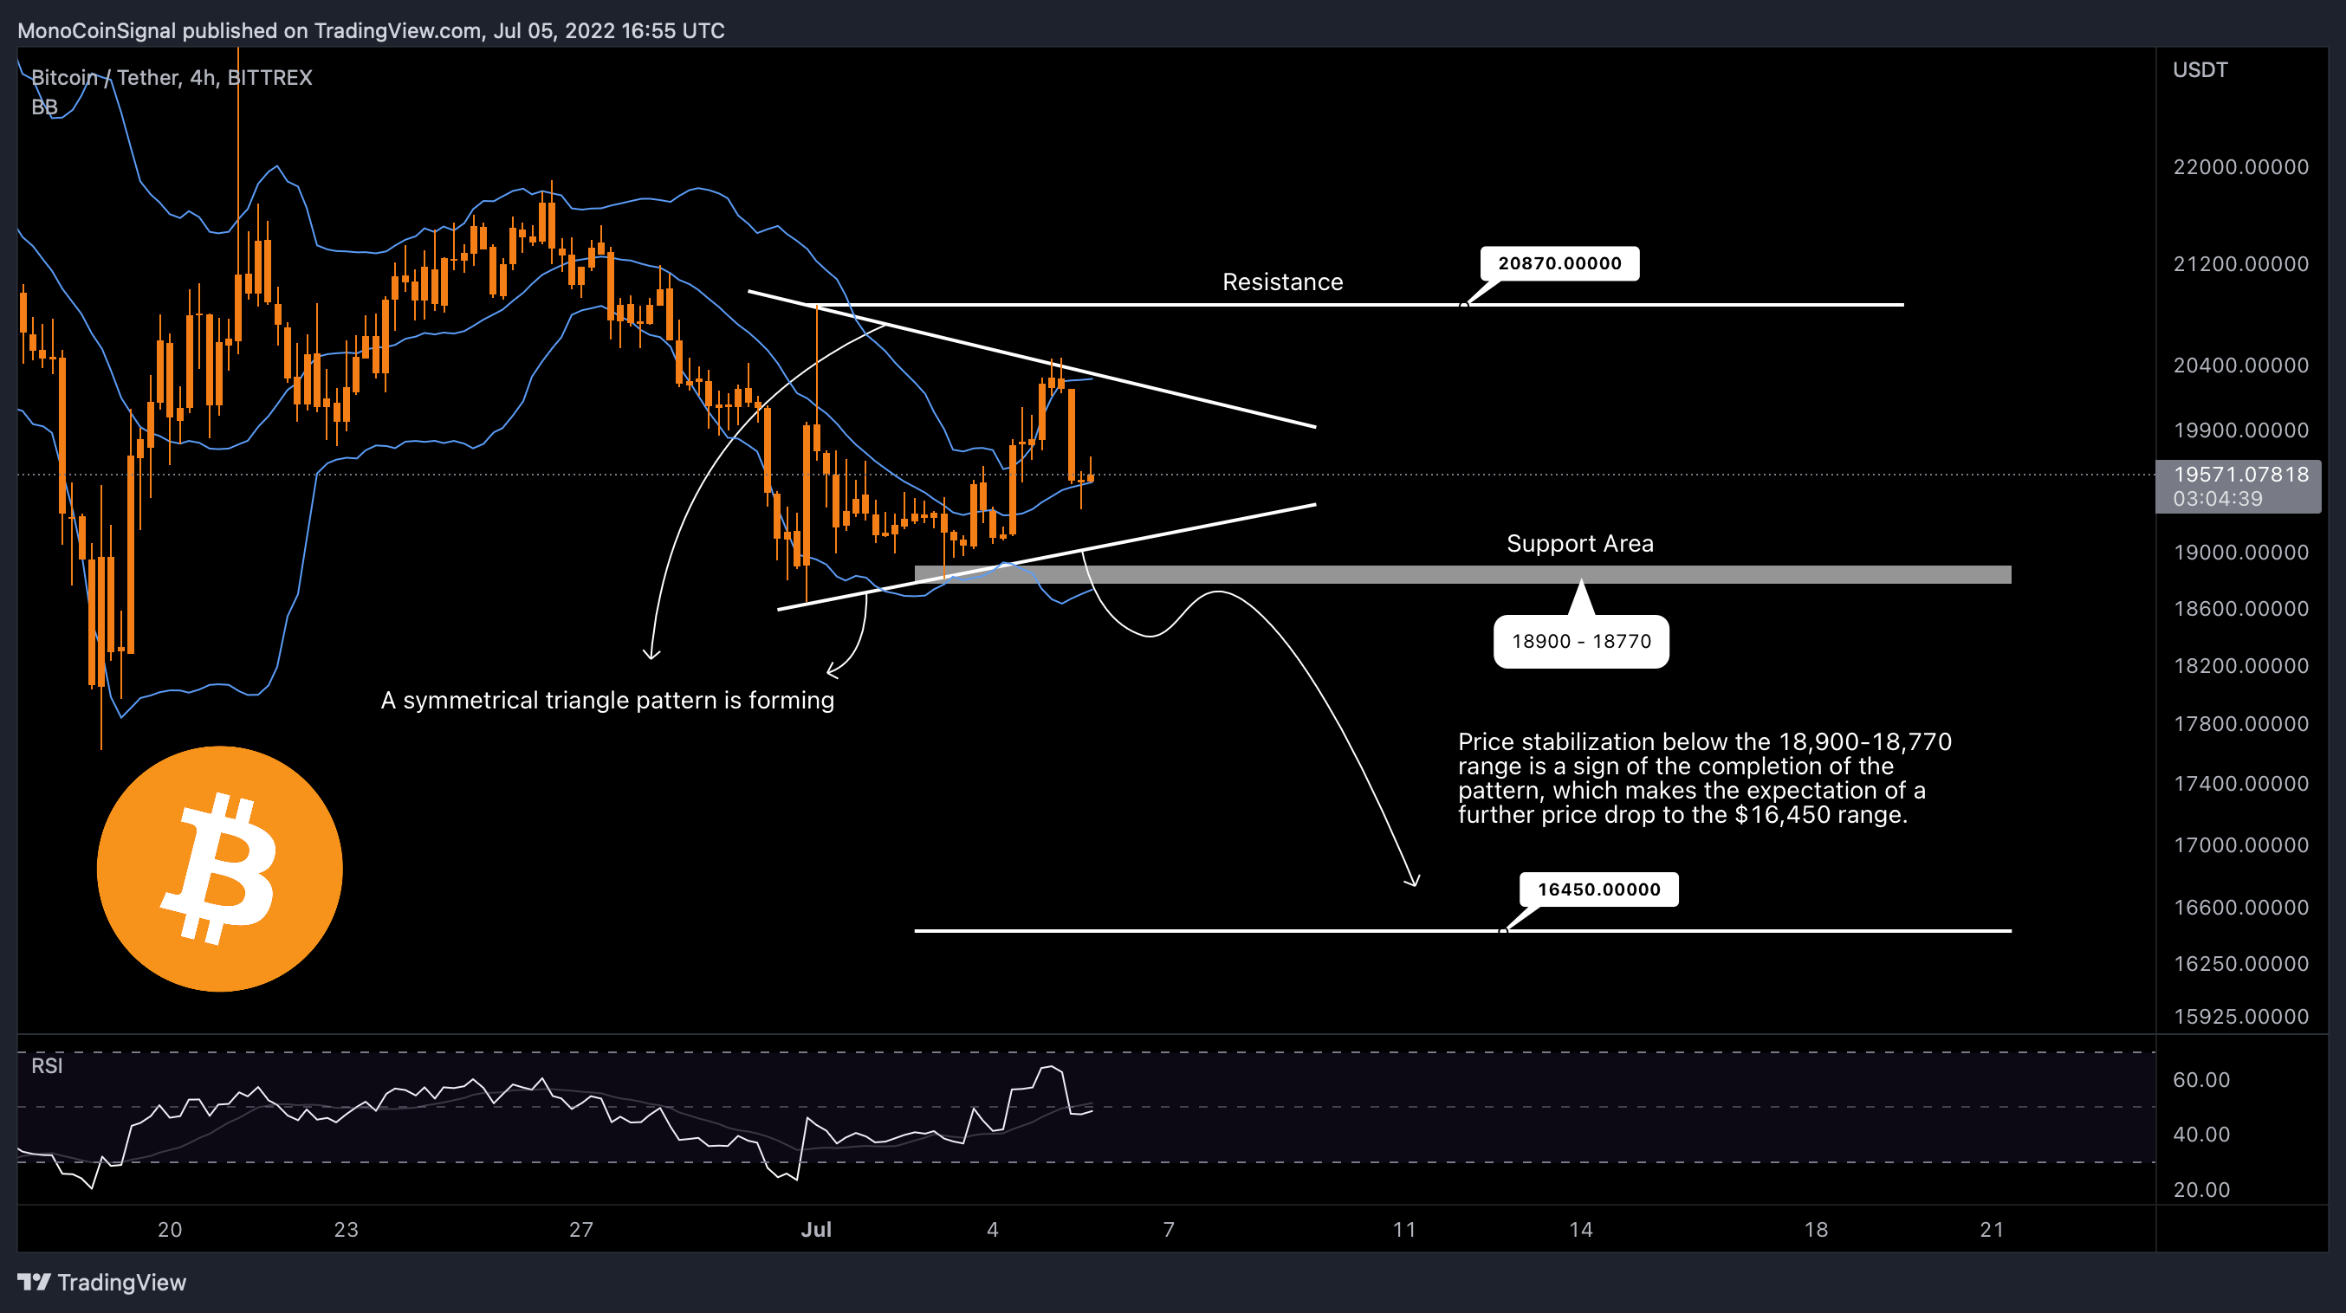2346x1313 pixels.
Task: Click the MonoCoinSignal published header text
Action: click(371, 30)
